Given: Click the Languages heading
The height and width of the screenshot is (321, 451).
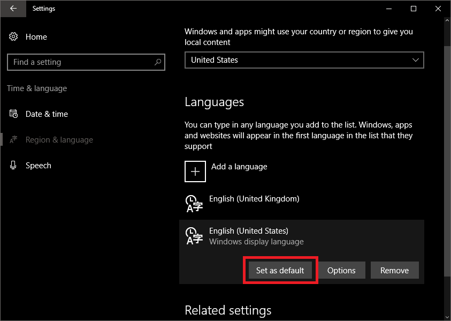Looking at the screenshot, I should [215, 102].
